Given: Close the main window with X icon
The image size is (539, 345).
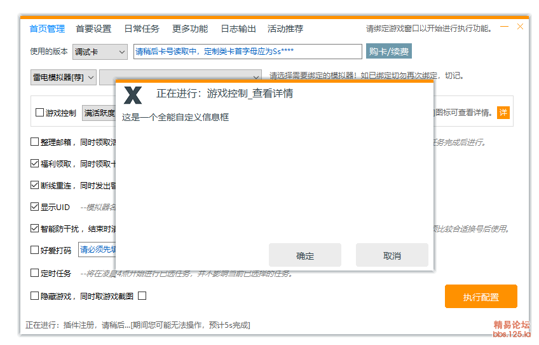Looking at the screenshot, I should (x=520, y=27).
